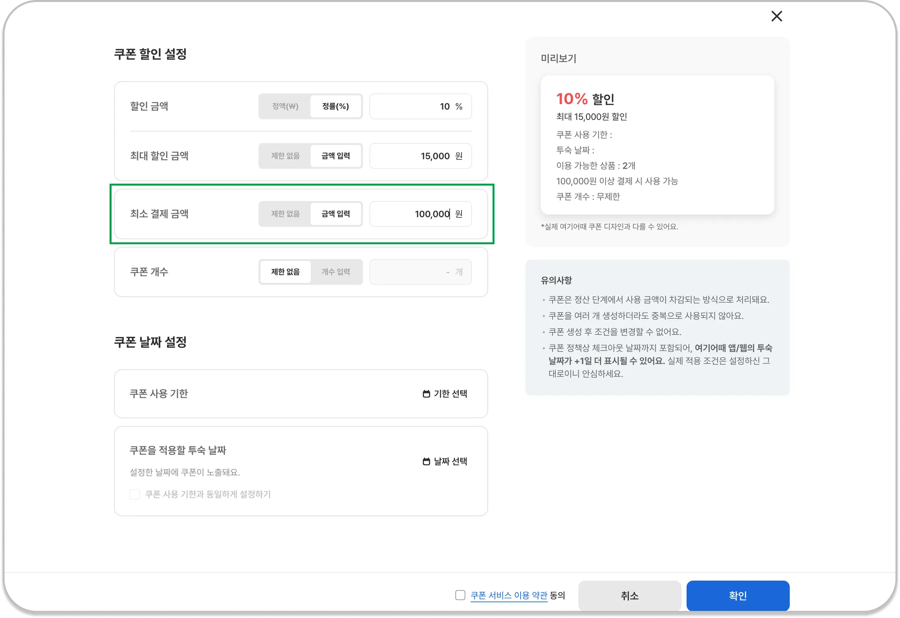Viewport: 900px width, 618px height.
Task: Open 날짜 선택 stay date picker
Action: [450, 462]
